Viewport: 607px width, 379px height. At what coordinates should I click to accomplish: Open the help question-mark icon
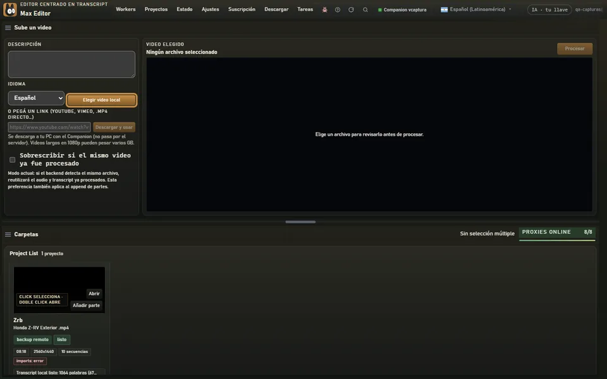(338, 9)
